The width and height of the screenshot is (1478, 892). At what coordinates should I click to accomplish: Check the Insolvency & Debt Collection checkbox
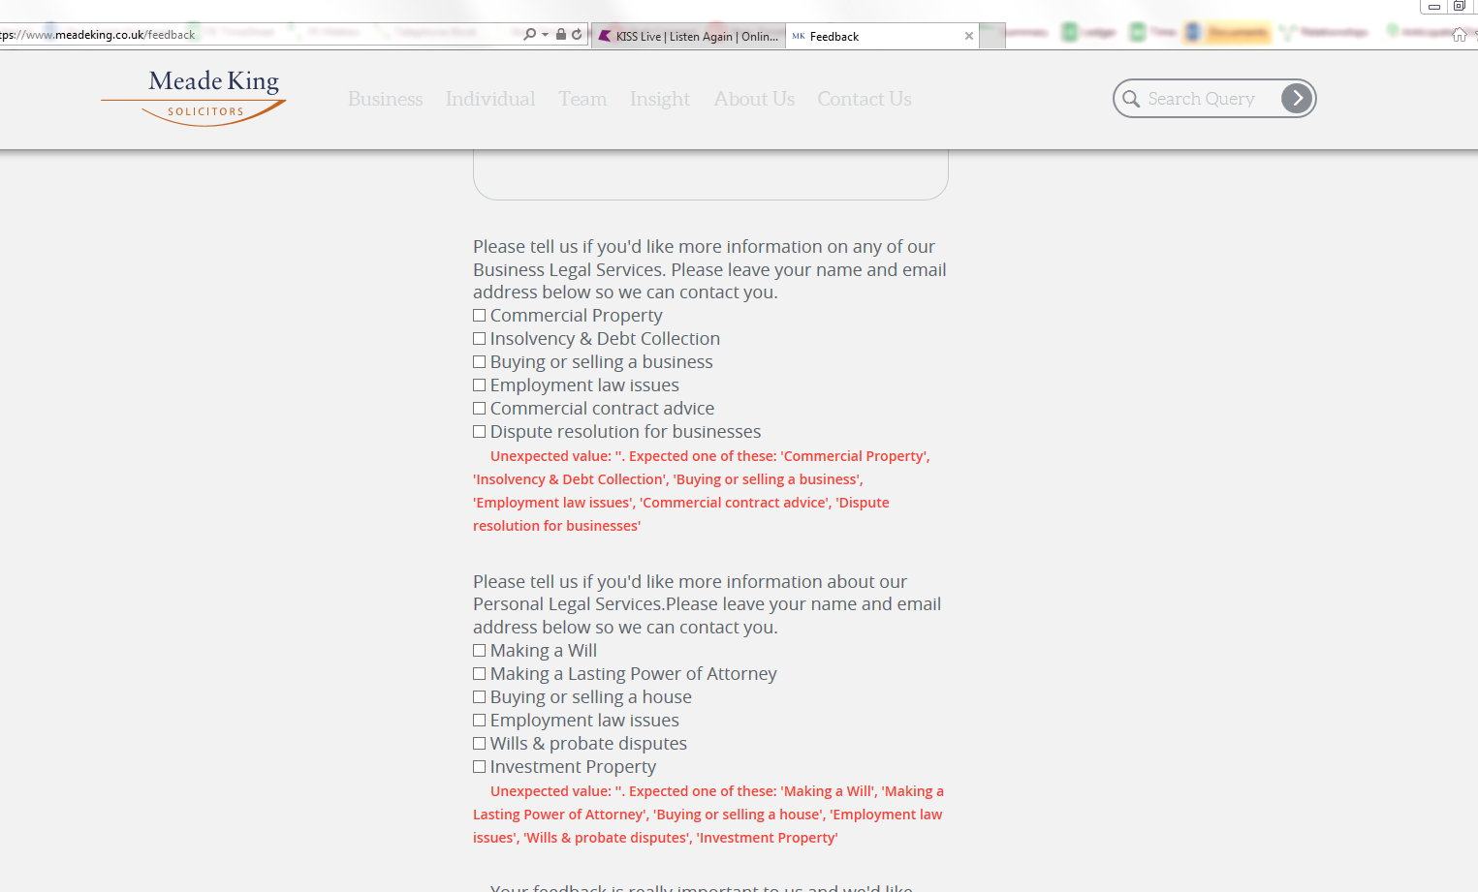479,338
